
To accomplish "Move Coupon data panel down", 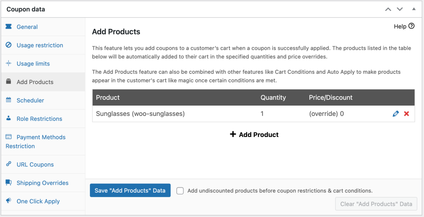I will (x=400, y=9).
